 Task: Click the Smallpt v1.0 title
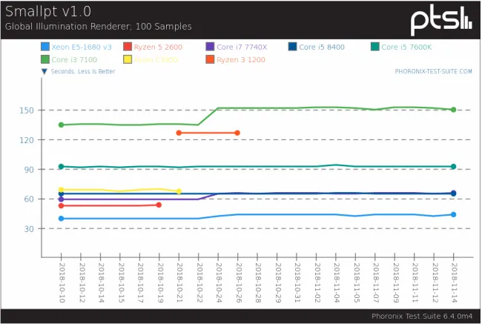click(x=48, y=11)
